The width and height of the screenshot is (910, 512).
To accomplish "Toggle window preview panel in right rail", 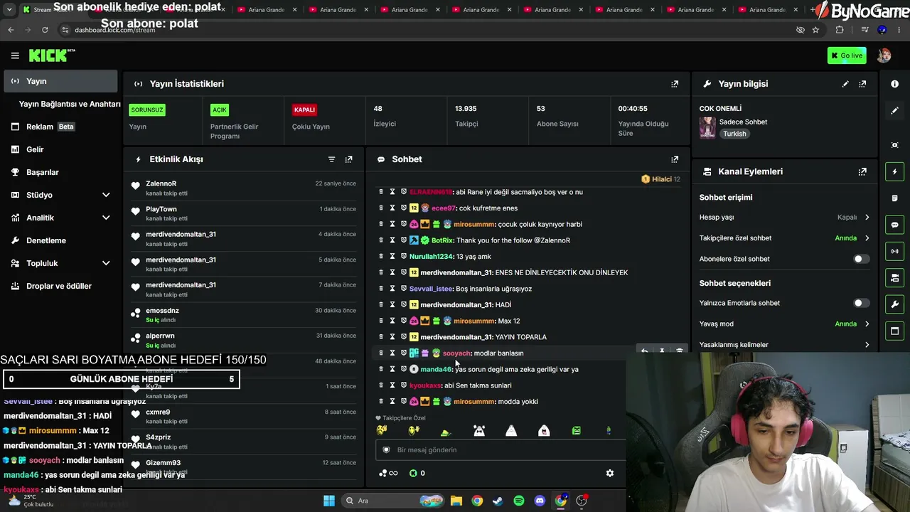I will [894, 331].
